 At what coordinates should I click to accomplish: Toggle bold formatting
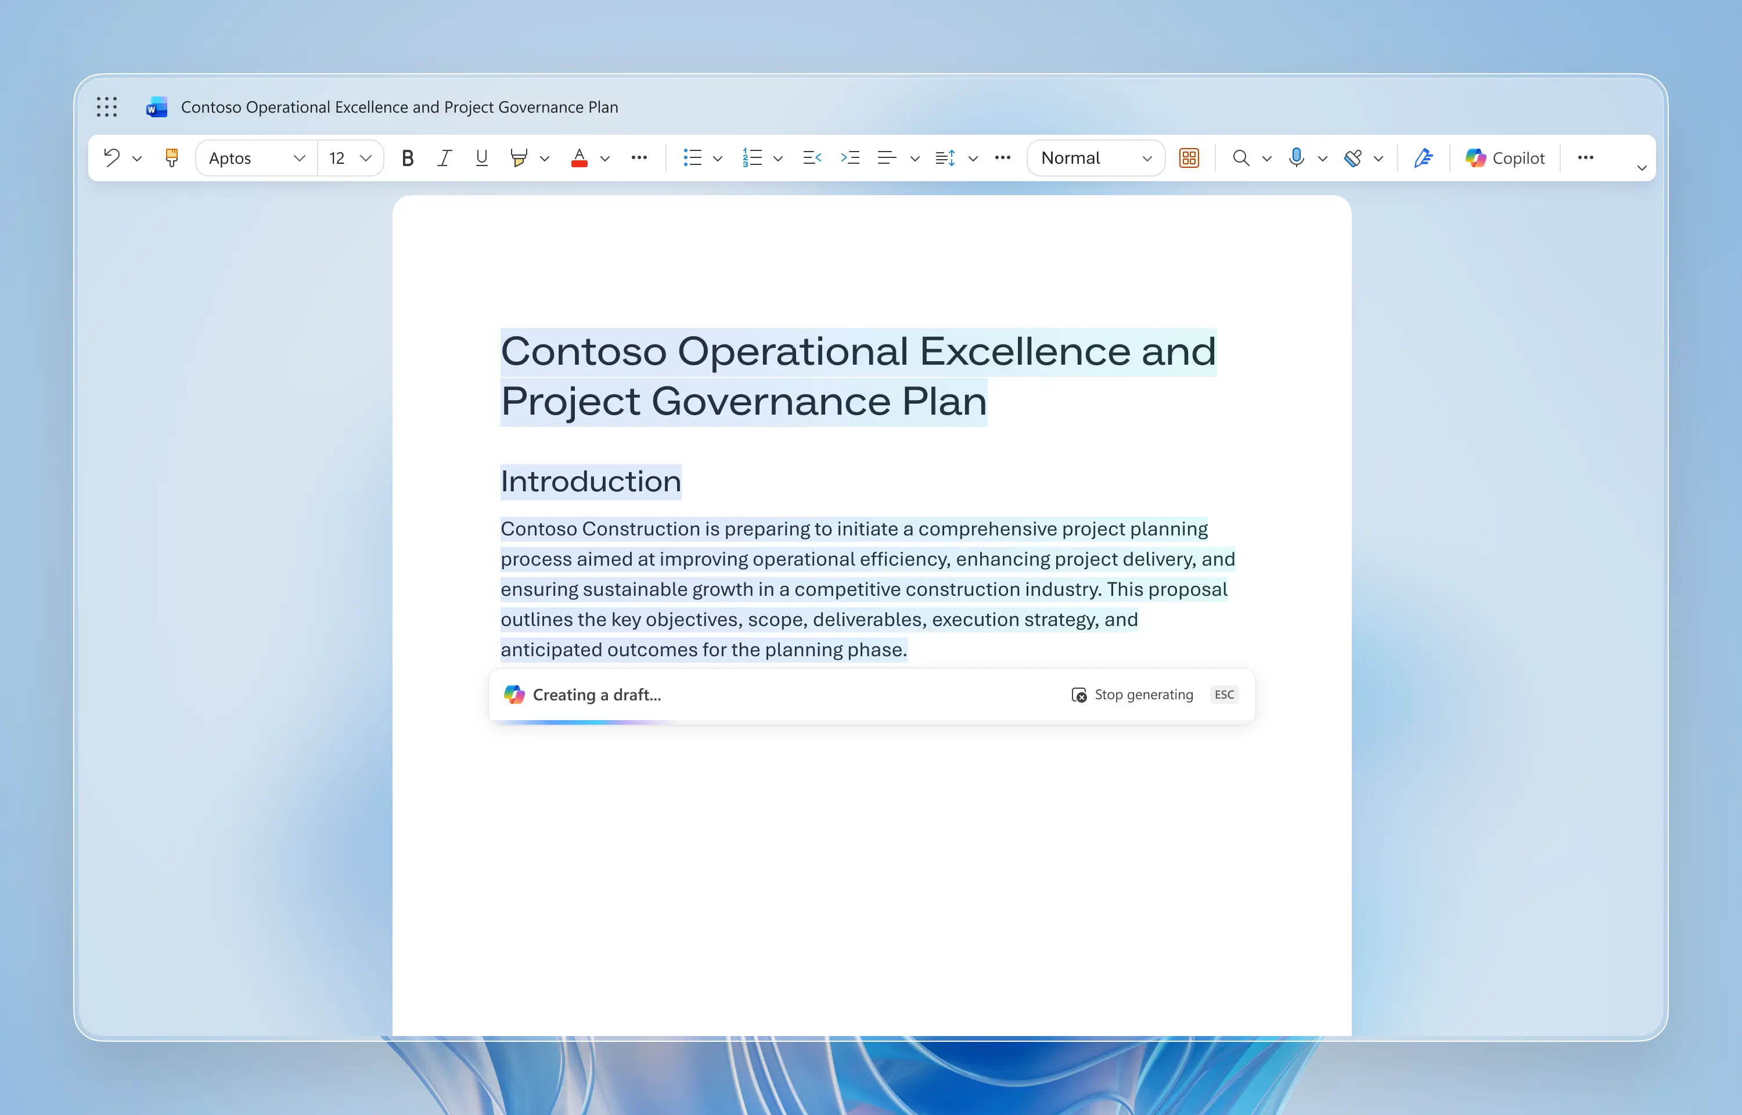pos(408,158)
